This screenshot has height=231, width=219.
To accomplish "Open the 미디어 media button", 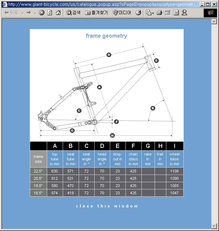I will click(122, 13).
